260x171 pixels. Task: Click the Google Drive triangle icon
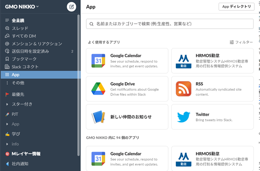coord(98,89)
